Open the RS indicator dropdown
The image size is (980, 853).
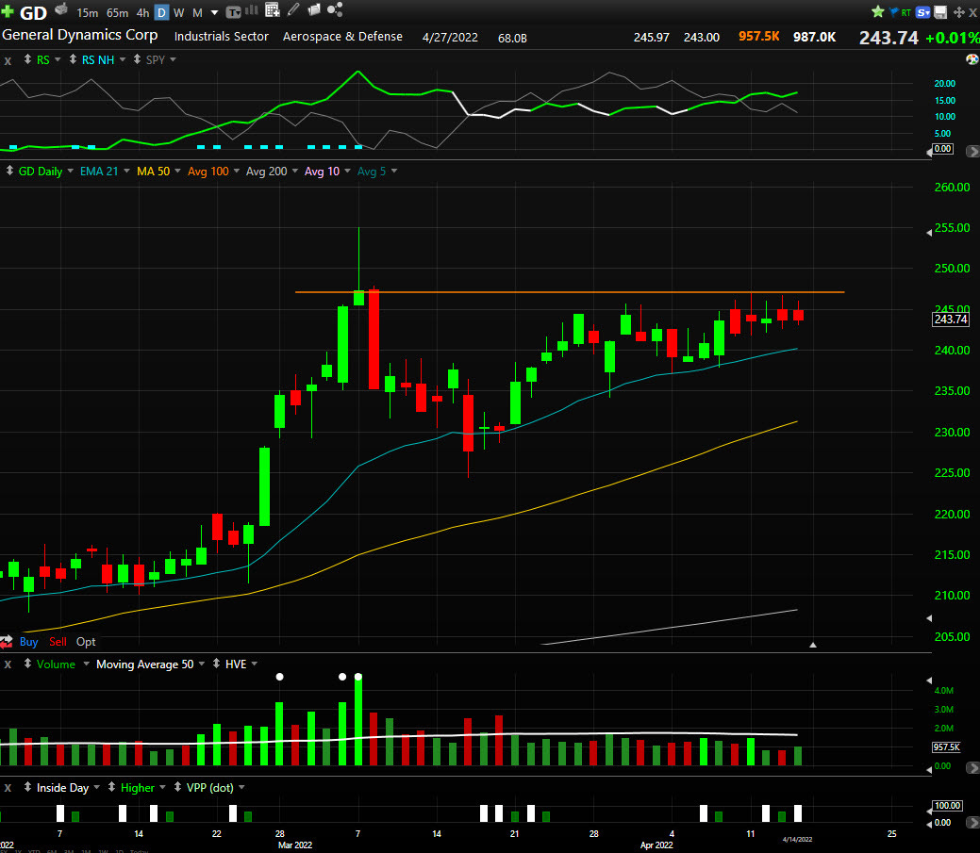click(58, 59)
